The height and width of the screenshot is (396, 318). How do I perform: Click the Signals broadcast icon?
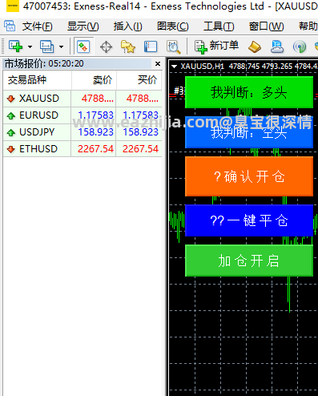(x=300, y=47)
